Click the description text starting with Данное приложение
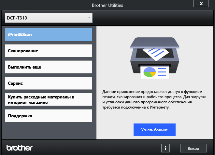The width and height of the screenshot is (215, 155). pyautogui.click(x=154, y=99)
